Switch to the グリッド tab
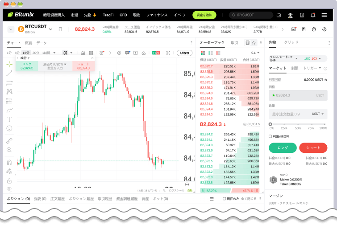 click(x=291, y=42)
